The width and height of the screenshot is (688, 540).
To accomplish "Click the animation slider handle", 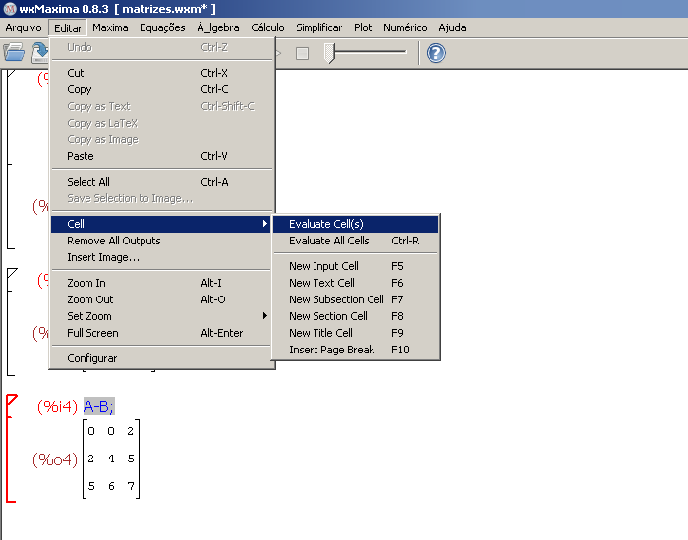I will (x=329, y=53).
